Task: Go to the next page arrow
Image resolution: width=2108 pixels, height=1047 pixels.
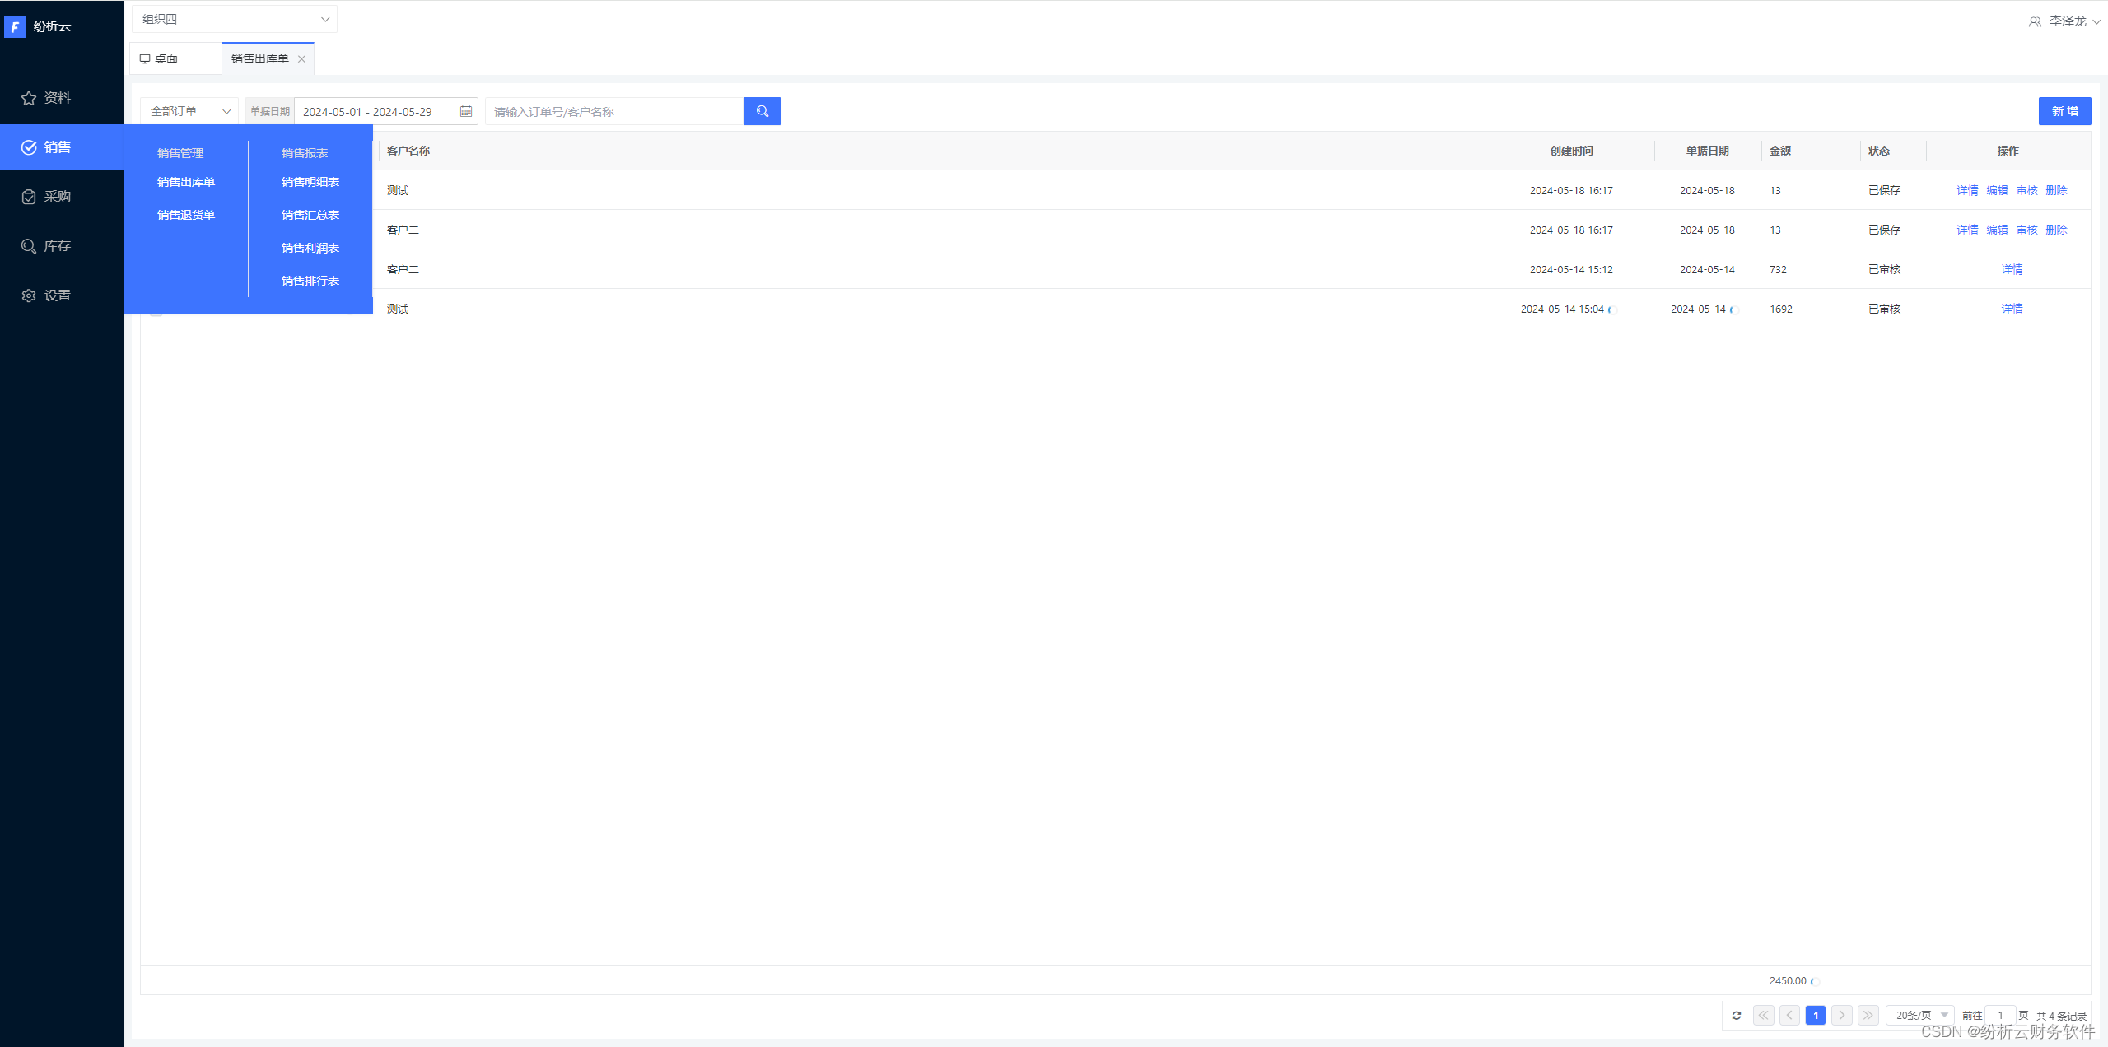Action: (x=1842, y=1015)
